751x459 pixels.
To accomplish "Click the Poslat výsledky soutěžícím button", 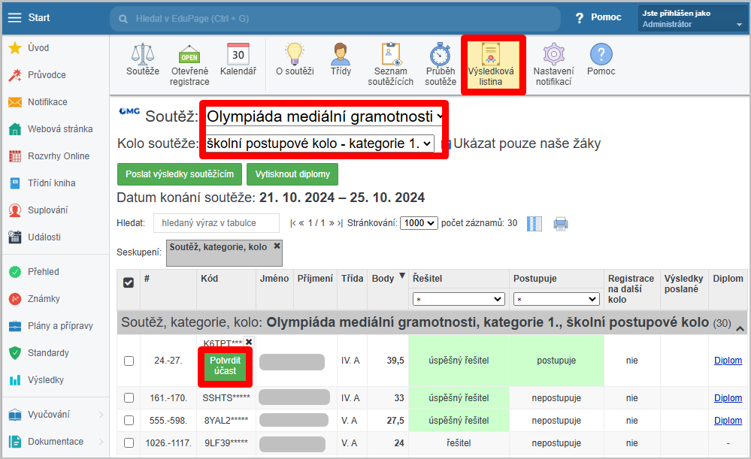I will (179, 174).
